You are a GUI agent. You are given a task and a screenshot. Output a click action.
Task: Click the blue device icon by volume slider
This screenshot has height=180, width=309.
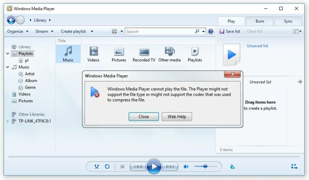232,167
